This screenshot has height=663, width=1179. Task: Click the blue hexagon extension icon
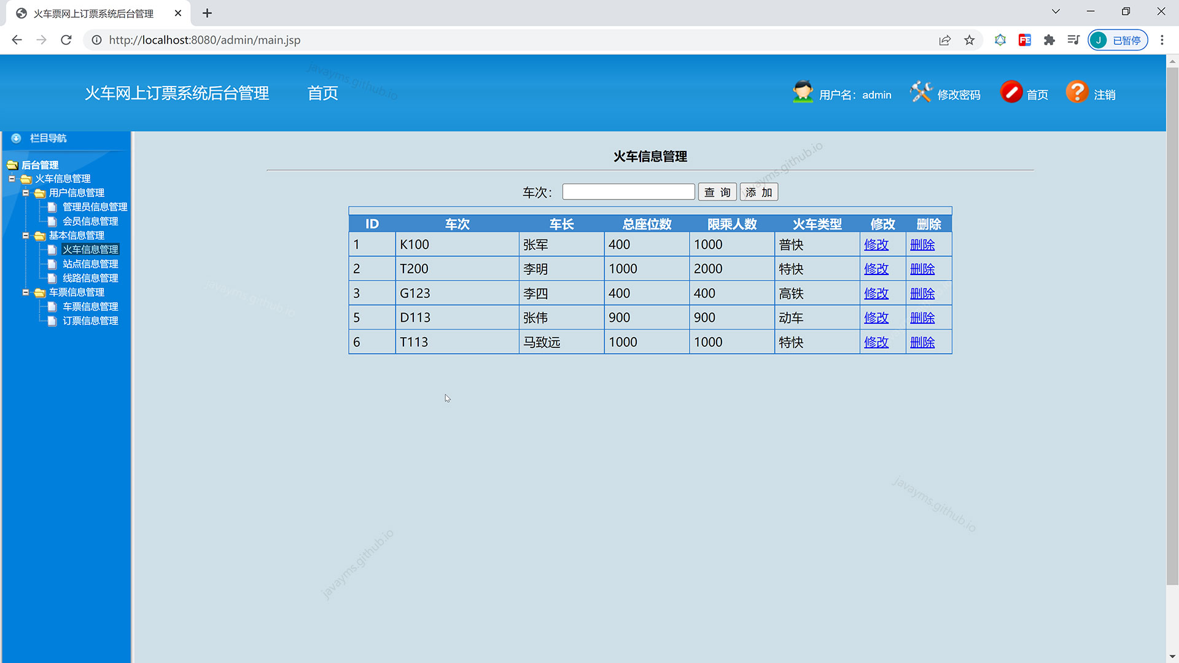pyautogui.click(x=1000, y=40)
